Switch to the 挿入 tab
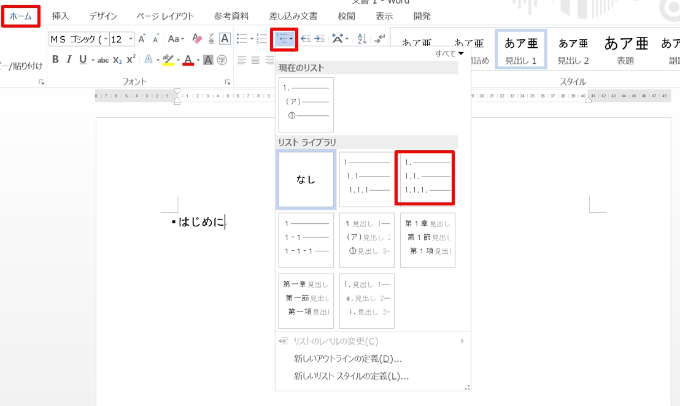680x406 pixels. pyautogui.click(x=60, y=17)
